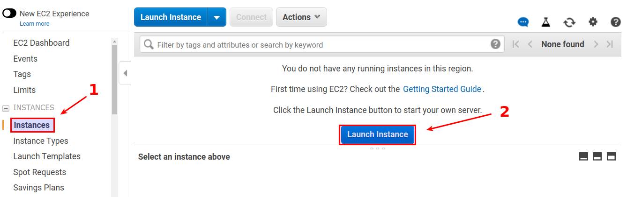Image resolution: width=627 pixels, height=197 pixels.
Task: Open Limits in the sidebar
Action: point(24,90)
